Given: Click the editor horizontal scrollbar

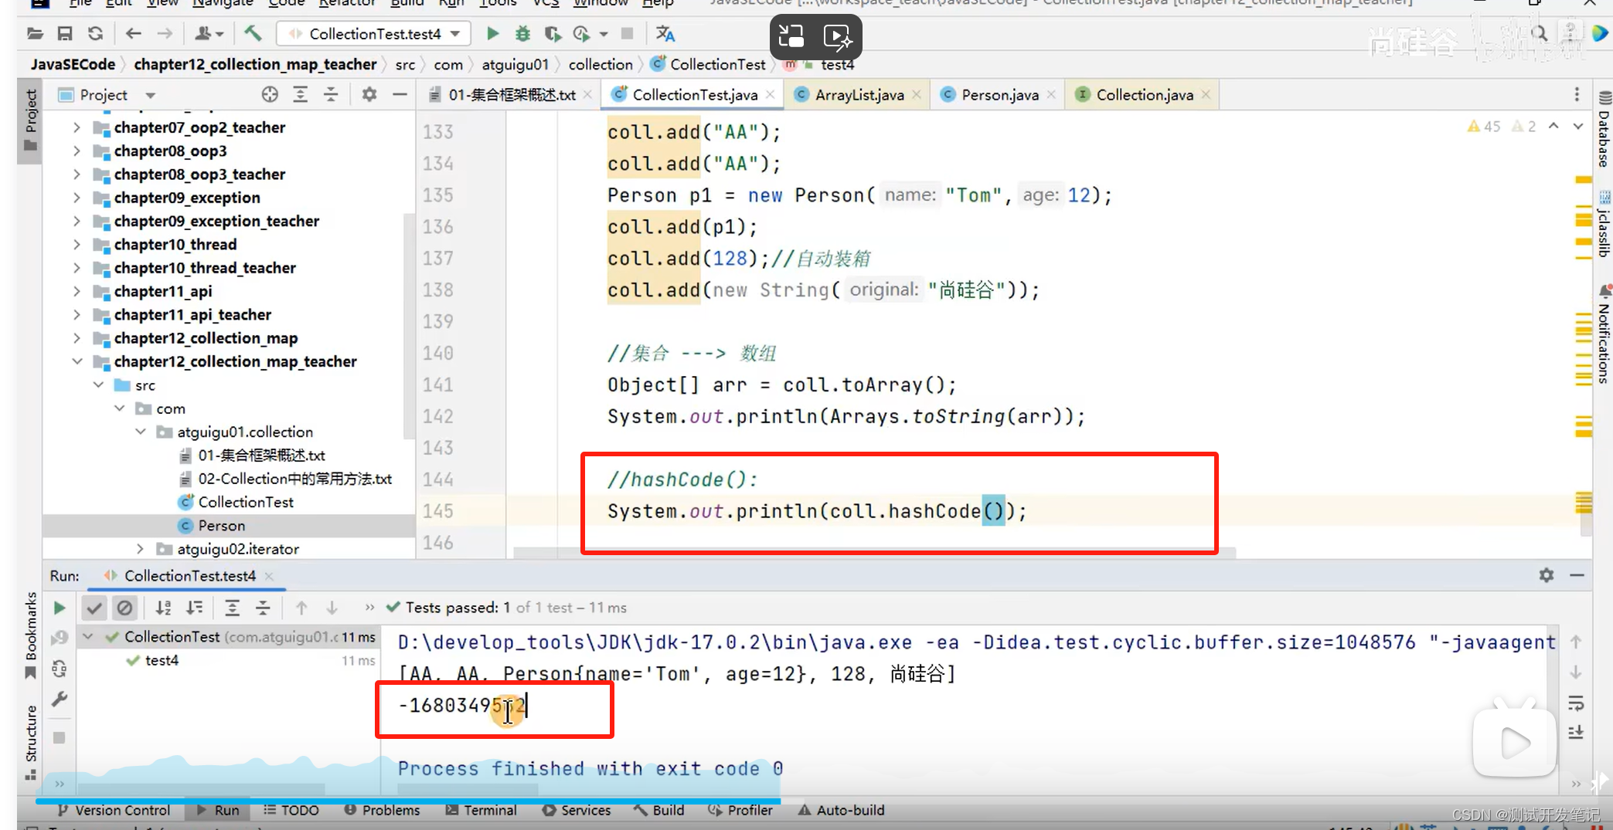Looking at the screenshot, I should (873, 553).
